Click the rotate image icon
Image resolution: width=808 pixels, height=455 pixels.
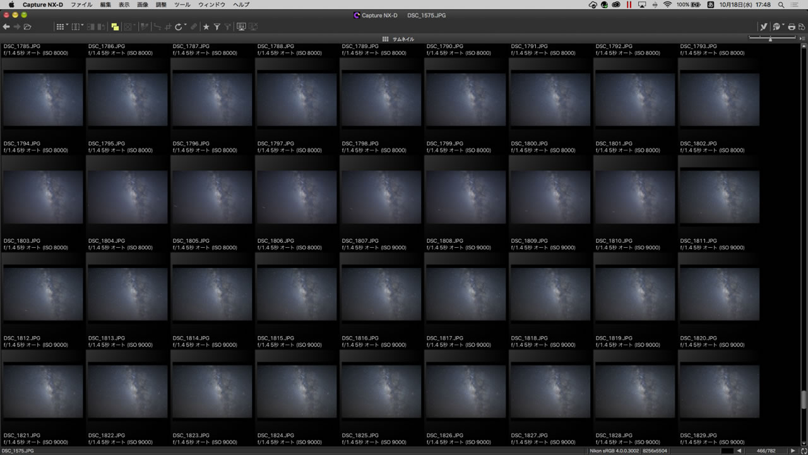pos(179,27)
